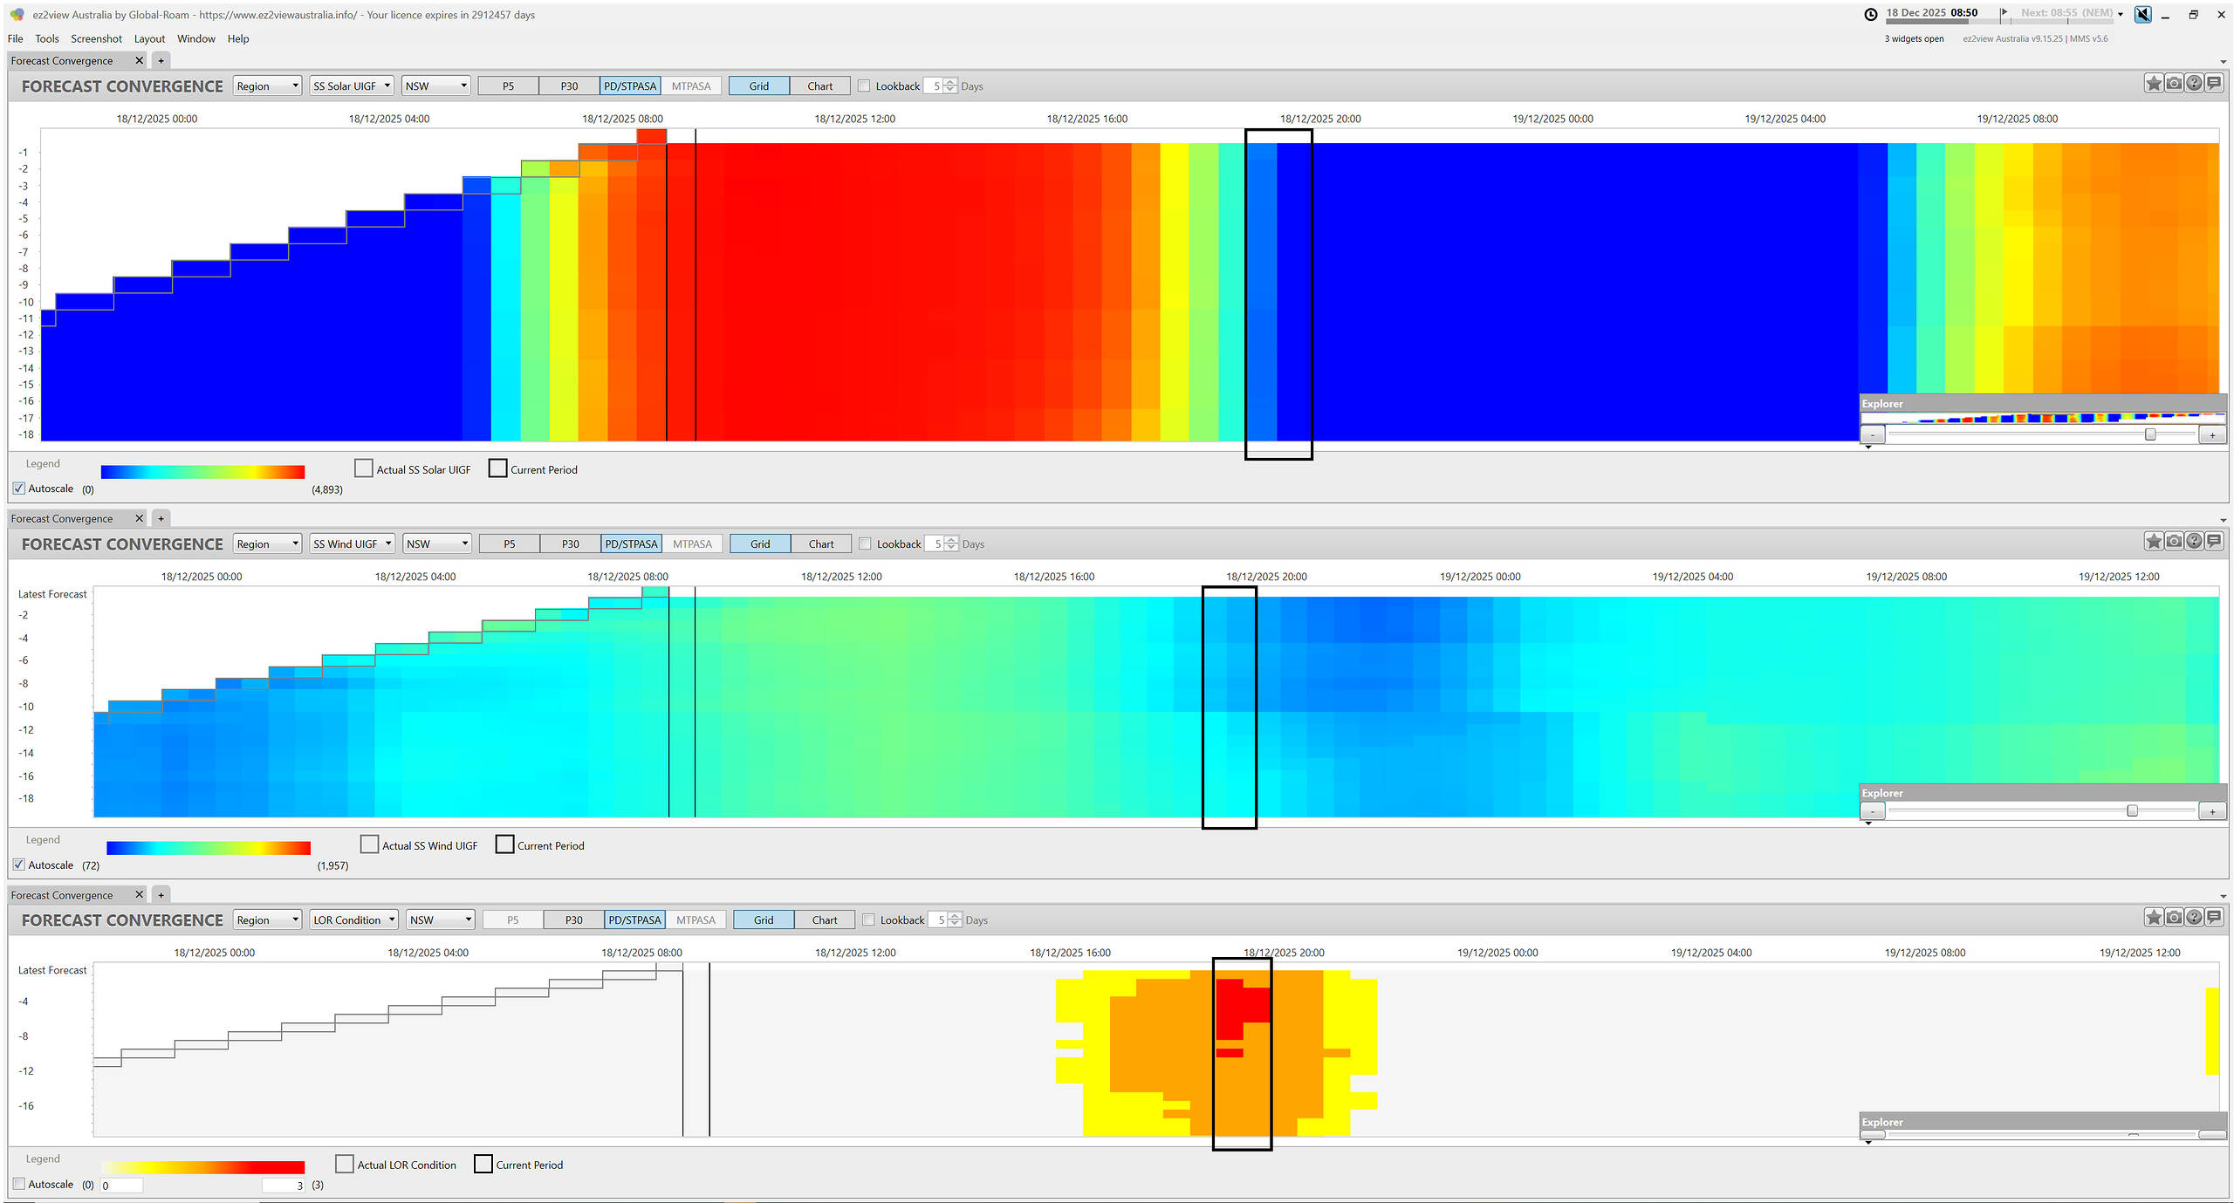Open the Tools menu
Image resolution: width=2234 pixels, height=1203 pixels.
point(47,38)
